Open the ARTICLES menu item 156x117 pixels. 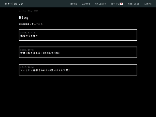pyautogui.click(x=134, y=4)
